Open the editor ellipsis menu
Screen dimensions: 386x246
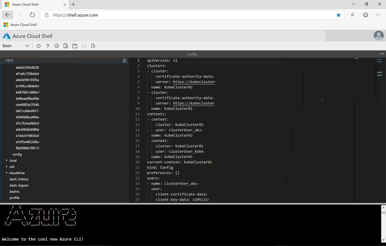pyautogui.click(x=382, y=54)
